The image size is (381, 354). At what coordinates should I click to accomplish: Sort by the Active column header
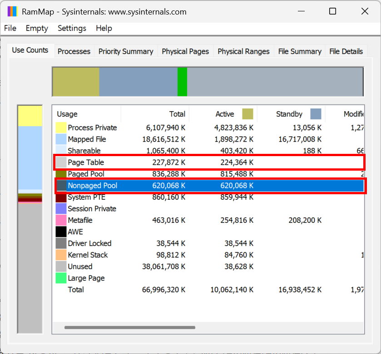coord(223,114)
